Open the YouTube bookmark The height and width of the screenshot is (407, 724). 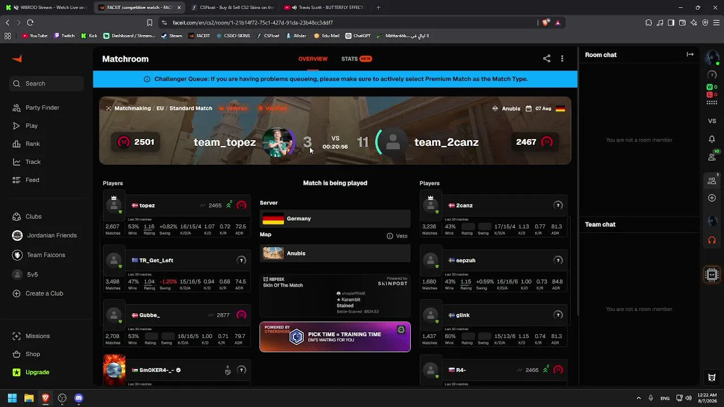point(35,36)
